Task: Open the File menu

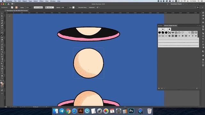Action: click(x=15, y=1)
